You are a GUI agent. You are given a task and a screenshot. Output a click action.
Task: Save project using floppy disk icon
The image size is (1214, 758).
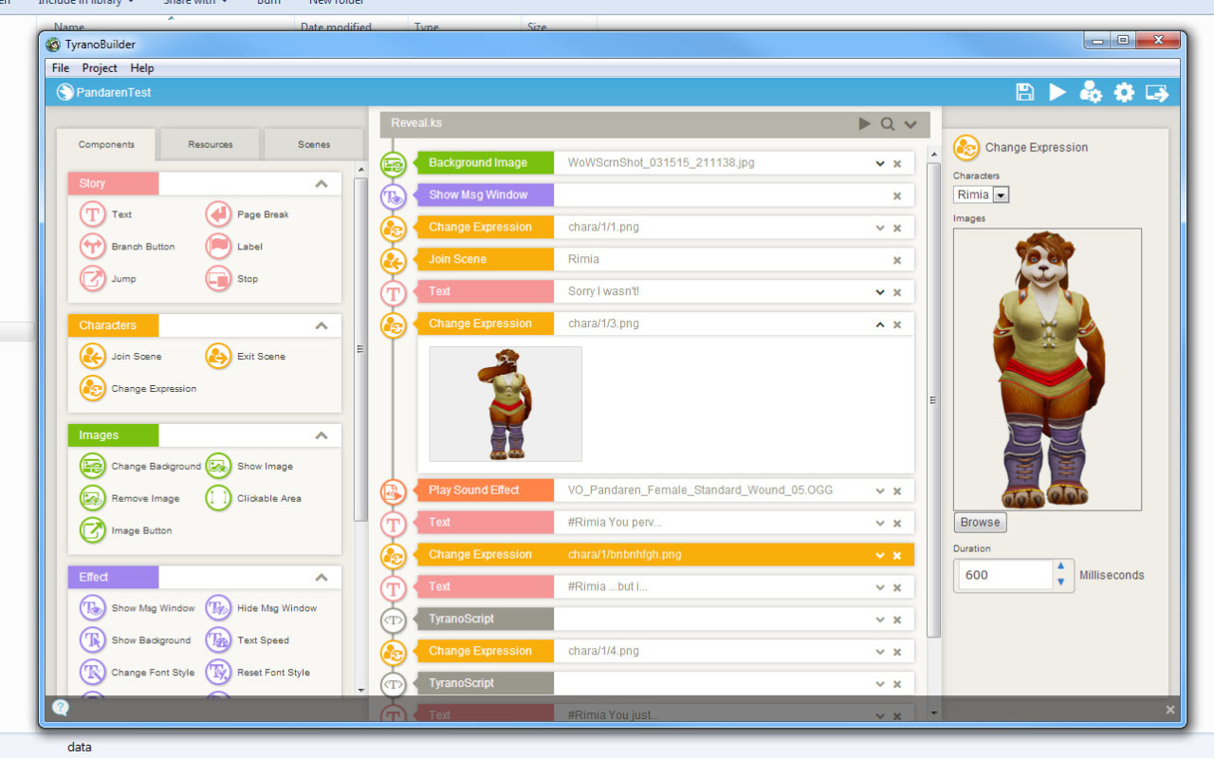pos(1024,92)
